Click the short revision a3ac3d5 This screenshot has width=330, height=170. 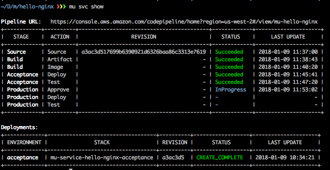click(173, 158)
